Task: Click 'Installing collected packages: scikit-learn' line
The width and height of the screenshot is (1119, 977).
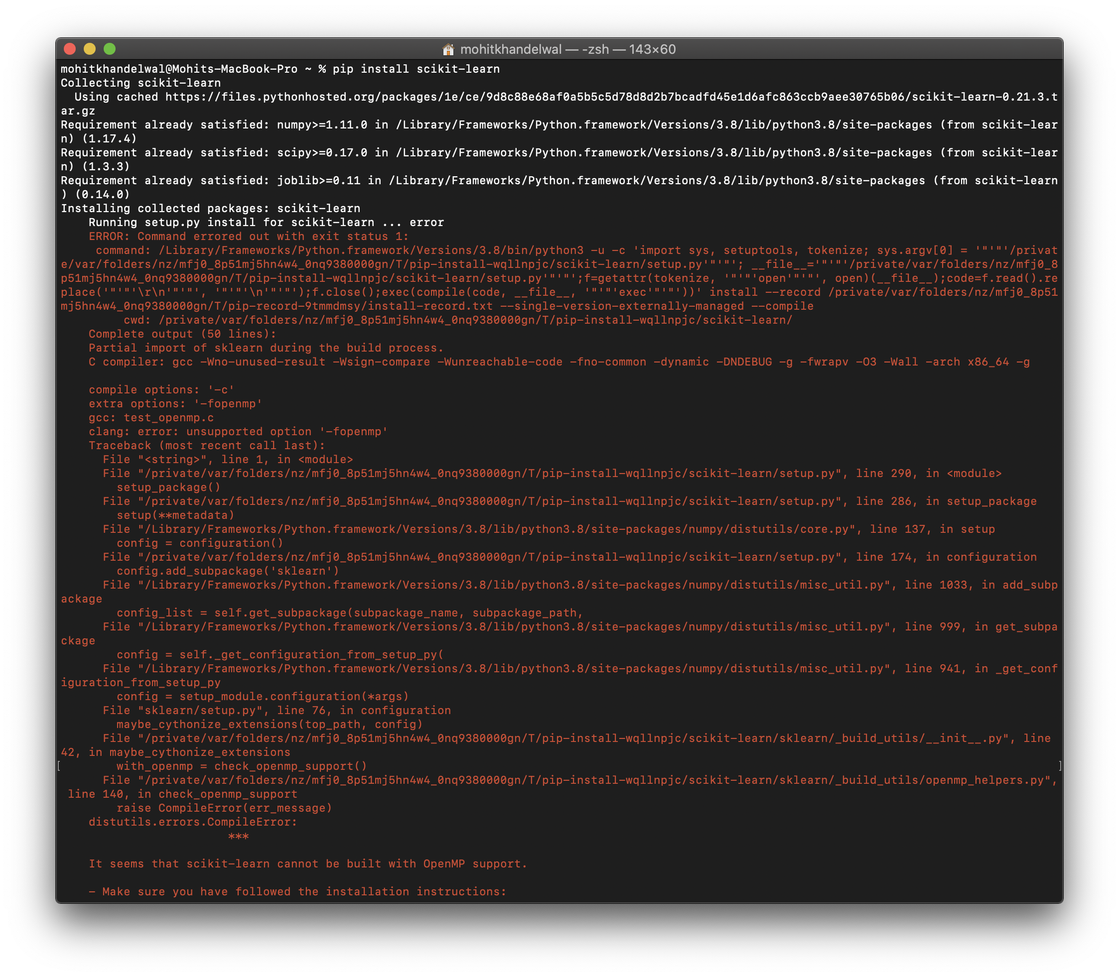Action: click(x=211, y=208)
